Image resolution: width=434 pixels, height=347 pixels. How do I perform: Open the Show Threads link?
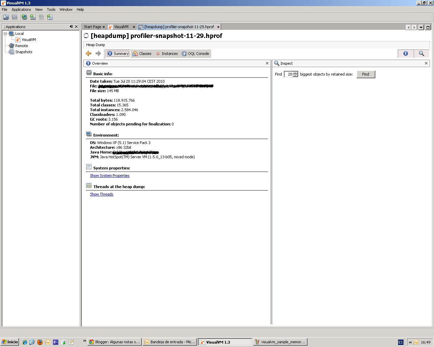[101, 194]
